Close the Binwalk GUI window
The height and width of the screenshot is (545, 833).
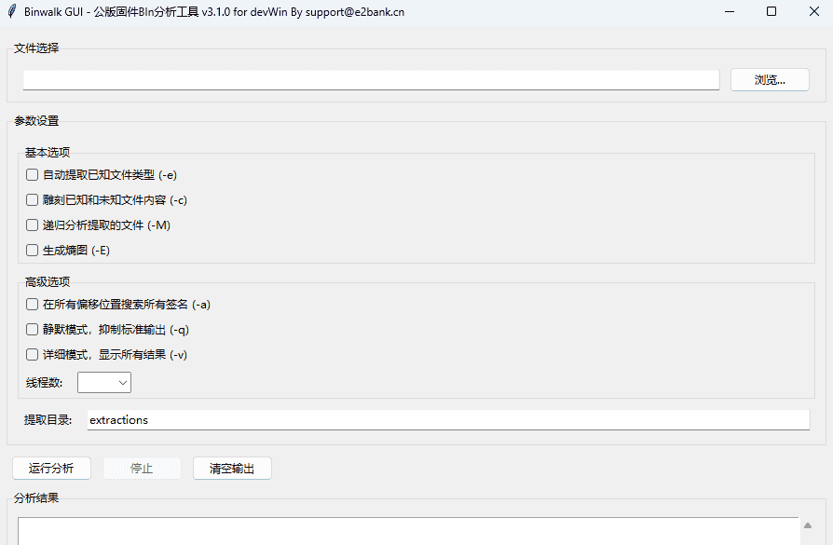pos(813,12)
